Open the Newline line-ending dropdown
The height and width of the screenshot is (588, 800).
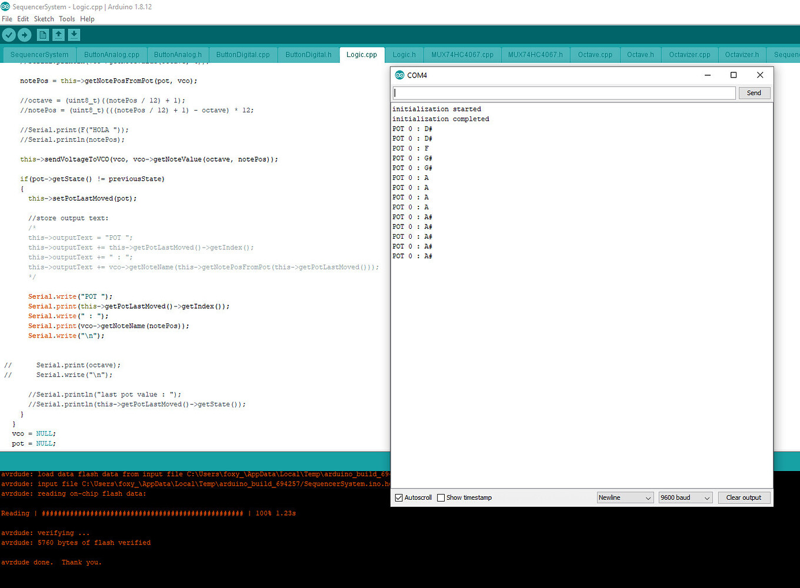(625, 497)
